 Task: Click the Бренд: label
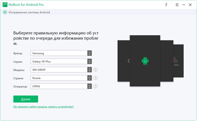coord(18,53)
